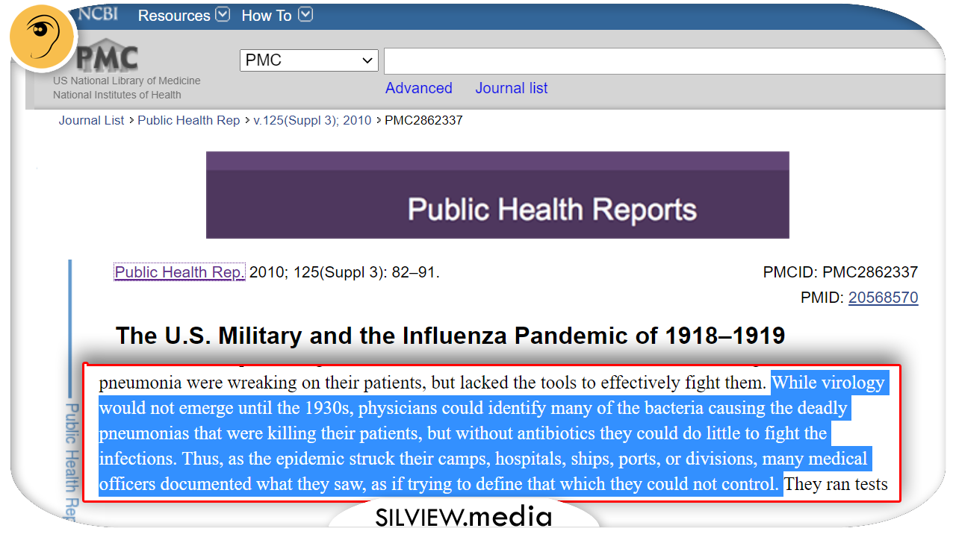Focus the PMC search text field
This screenshot has height=537, width=956.
pos(665,60)
